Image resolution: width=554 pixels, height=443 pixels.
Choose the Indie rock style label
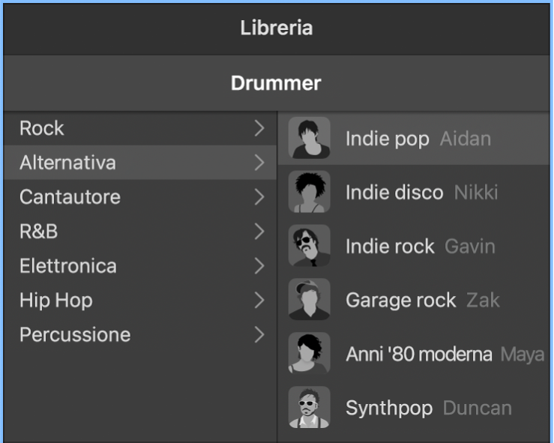(x=390, y=246)
